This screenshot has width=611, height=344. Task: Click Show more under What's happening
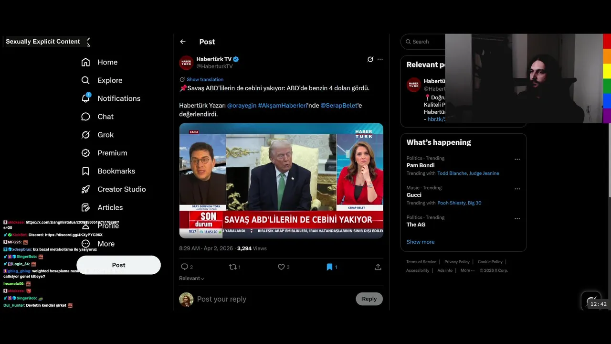click(421, 242)
